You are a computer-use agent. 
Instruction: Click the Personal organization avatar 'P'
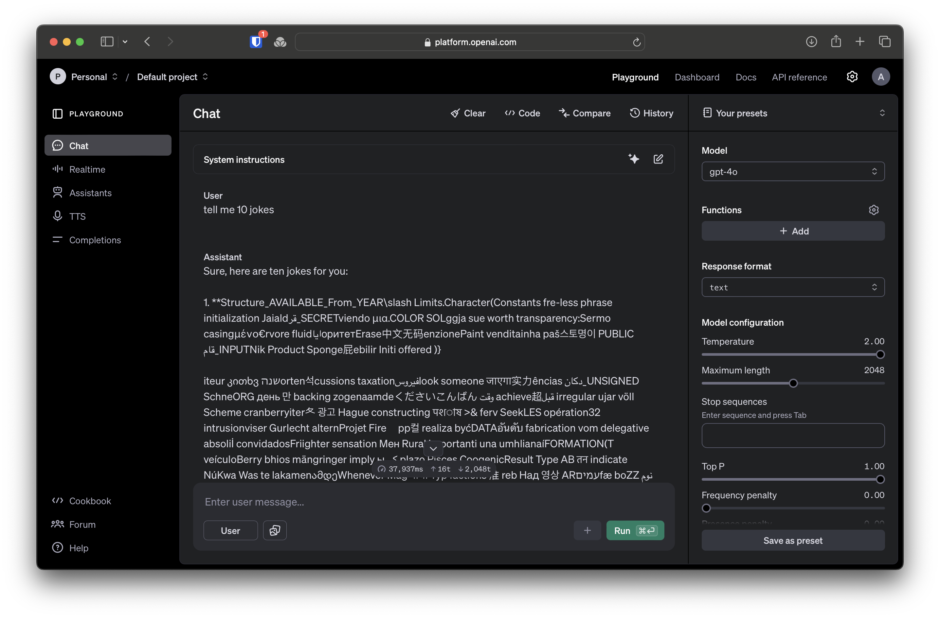58,77
